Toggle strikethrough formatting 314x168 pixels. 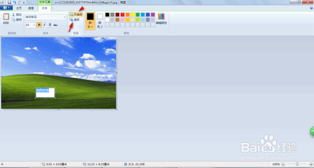click(55, 25)
